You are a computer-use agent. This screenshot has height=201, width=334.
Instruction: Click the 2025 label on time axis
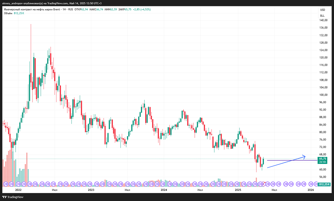point(238,190)
